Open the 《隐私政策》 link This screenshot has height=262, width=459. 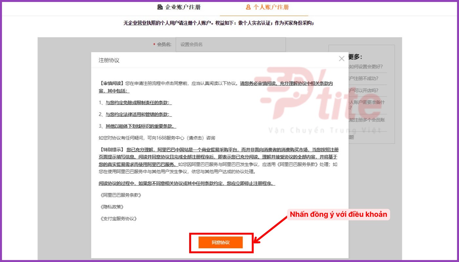coord(112,207)
